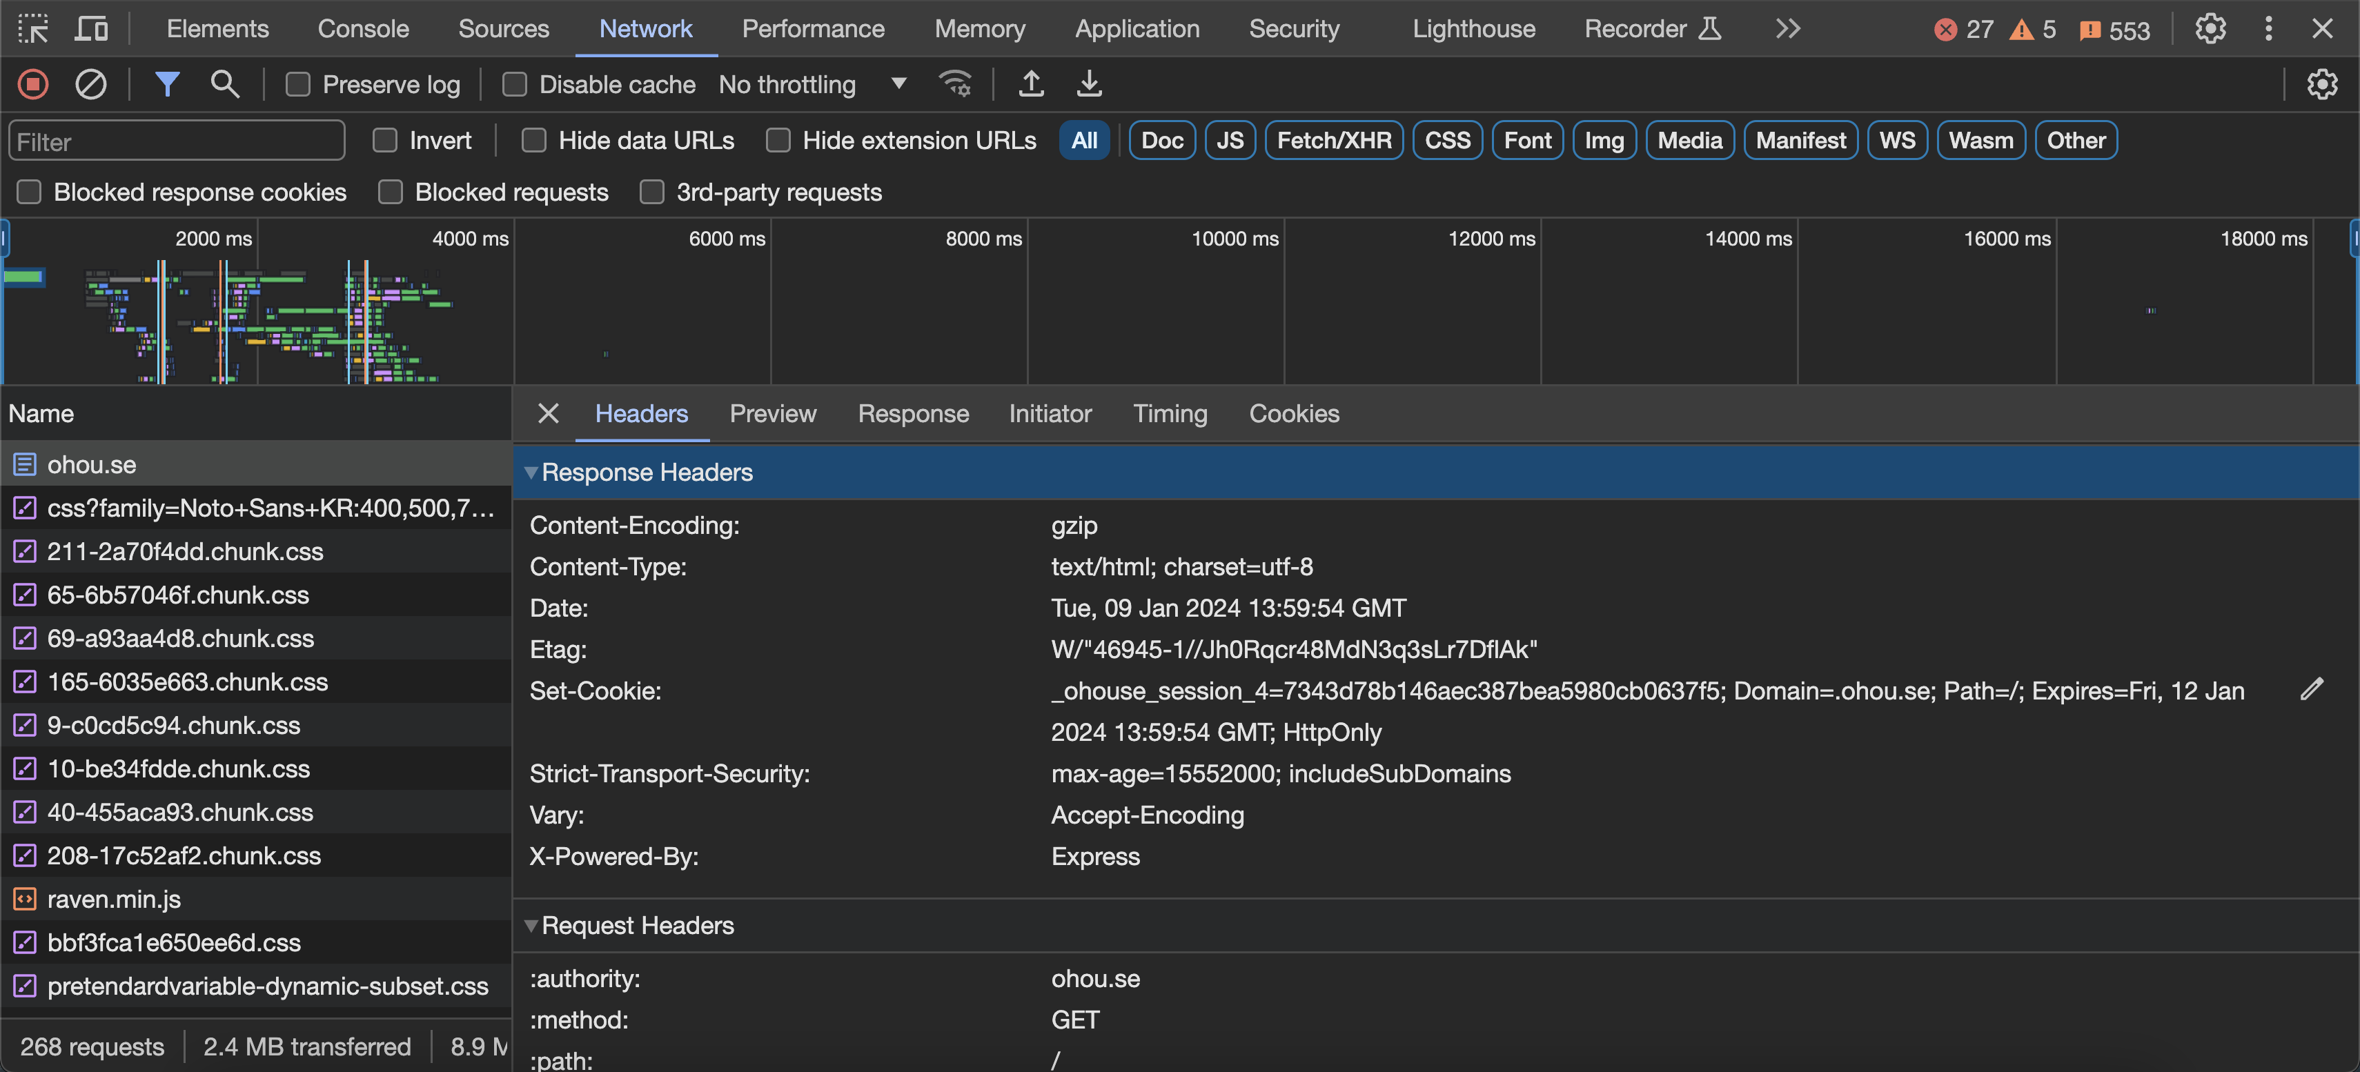
Task: Collapse Request Headers section
Action: coord(531,925)
